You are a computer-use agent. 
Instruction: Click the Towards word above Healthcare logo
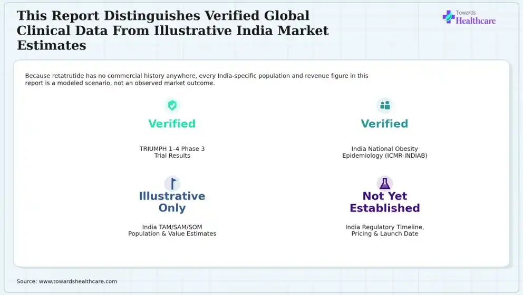coord(466,13)
